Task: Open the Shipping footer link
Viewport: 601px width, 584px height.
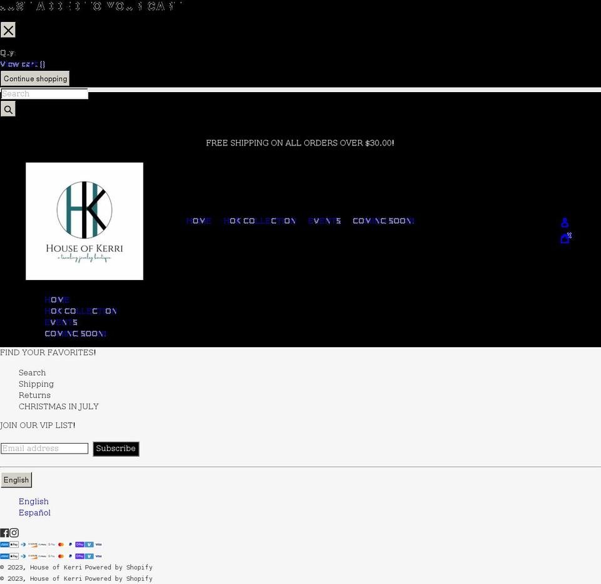Action: coord(36,383)
